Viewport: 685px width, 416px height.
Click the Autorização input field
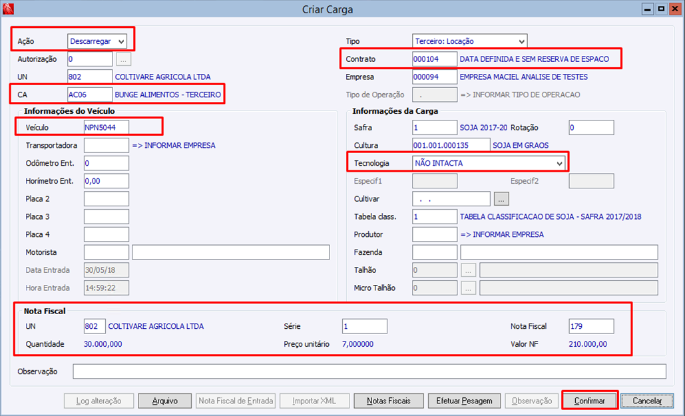point(90,59)
